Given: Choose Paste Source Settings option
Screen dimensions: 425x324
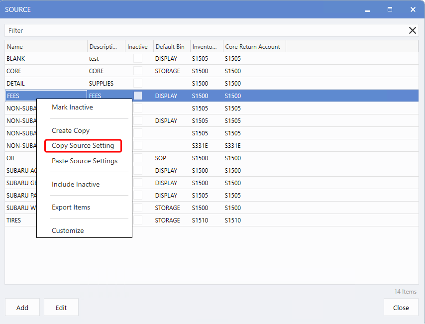Looking at the screenshot, I should 85,161.
